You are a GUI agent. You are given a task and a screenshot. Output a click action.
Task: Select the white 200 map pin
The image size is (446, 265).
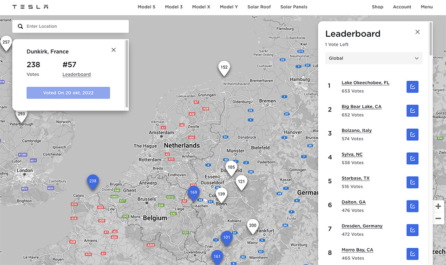(x=253, y=226)
